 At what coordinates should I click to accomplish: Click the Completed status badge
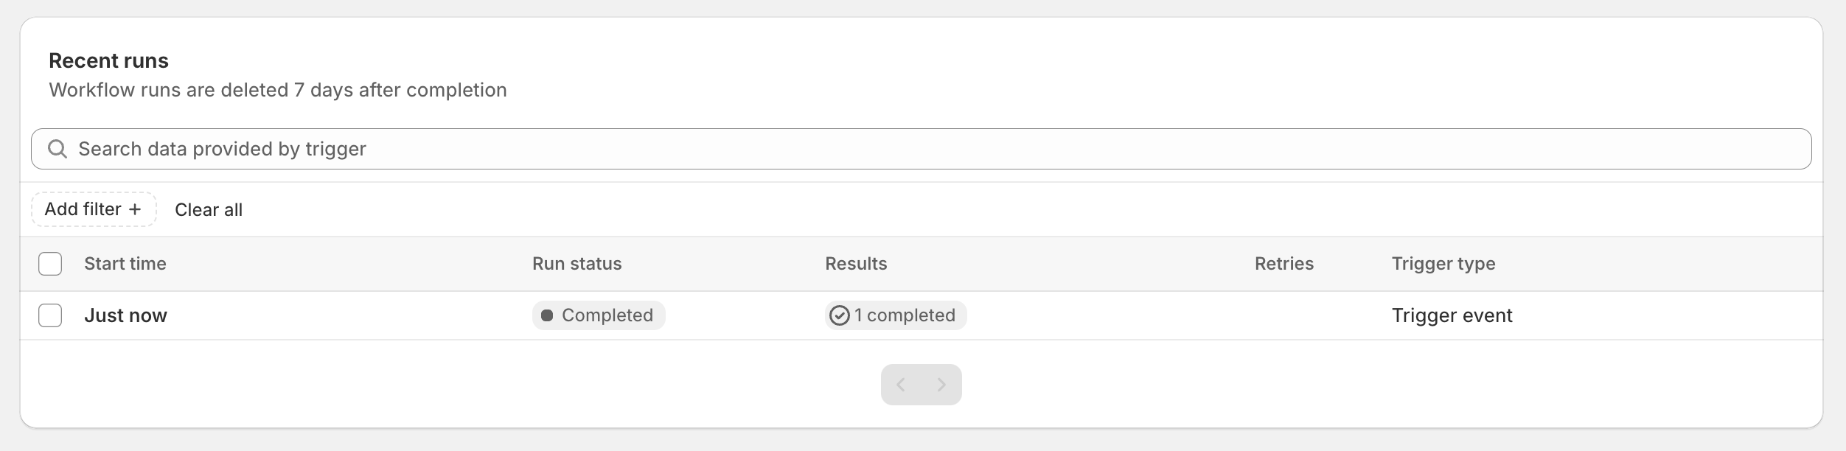point(599,315)
